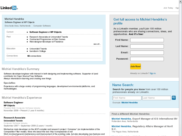Screen dimensions: 182x136
Task: Select Web designer/developer at Freelance entry
Action: pyautogui.click(x=46, y=42)
